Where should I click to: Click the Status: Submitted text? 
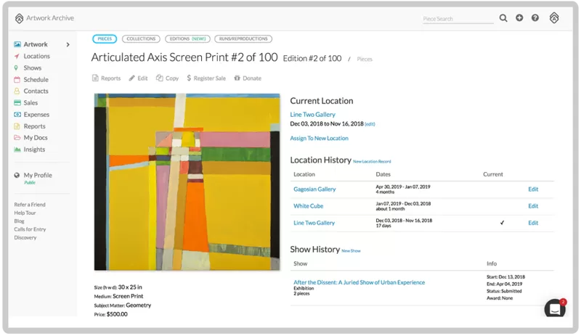504,291
